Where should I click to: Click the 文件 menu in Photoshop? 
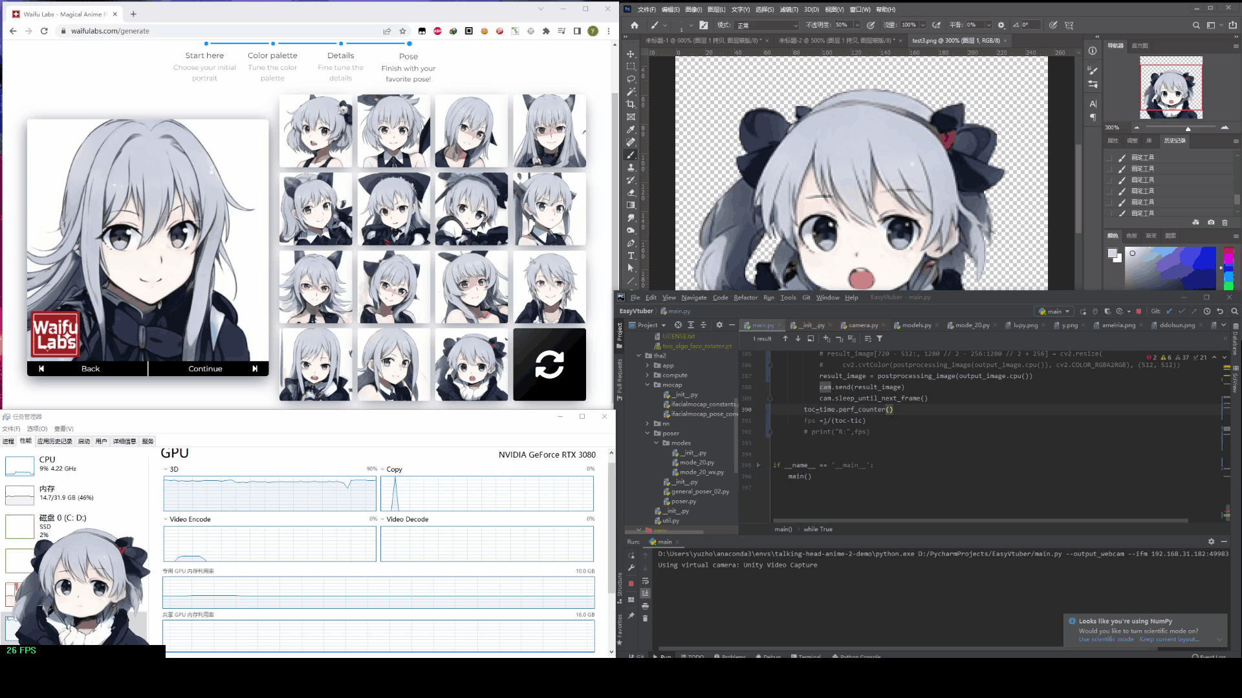coord(646,8)
